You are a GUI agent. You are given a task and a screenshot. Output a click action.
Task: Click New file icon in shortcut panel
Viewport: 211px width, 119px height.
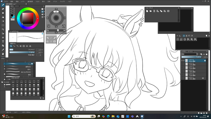click(147, 11)
